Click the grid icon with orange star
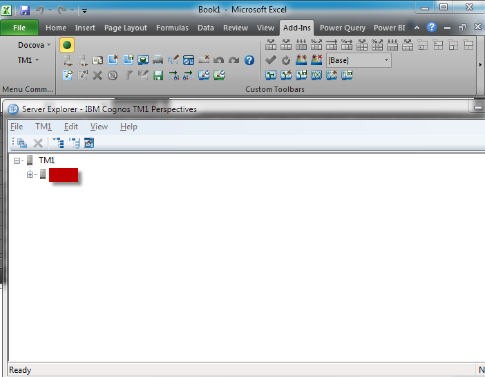This screenshot has width=485, height=377. 113,59
